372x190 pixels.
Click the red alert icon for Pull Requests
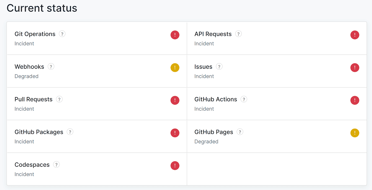pos(175,100)
